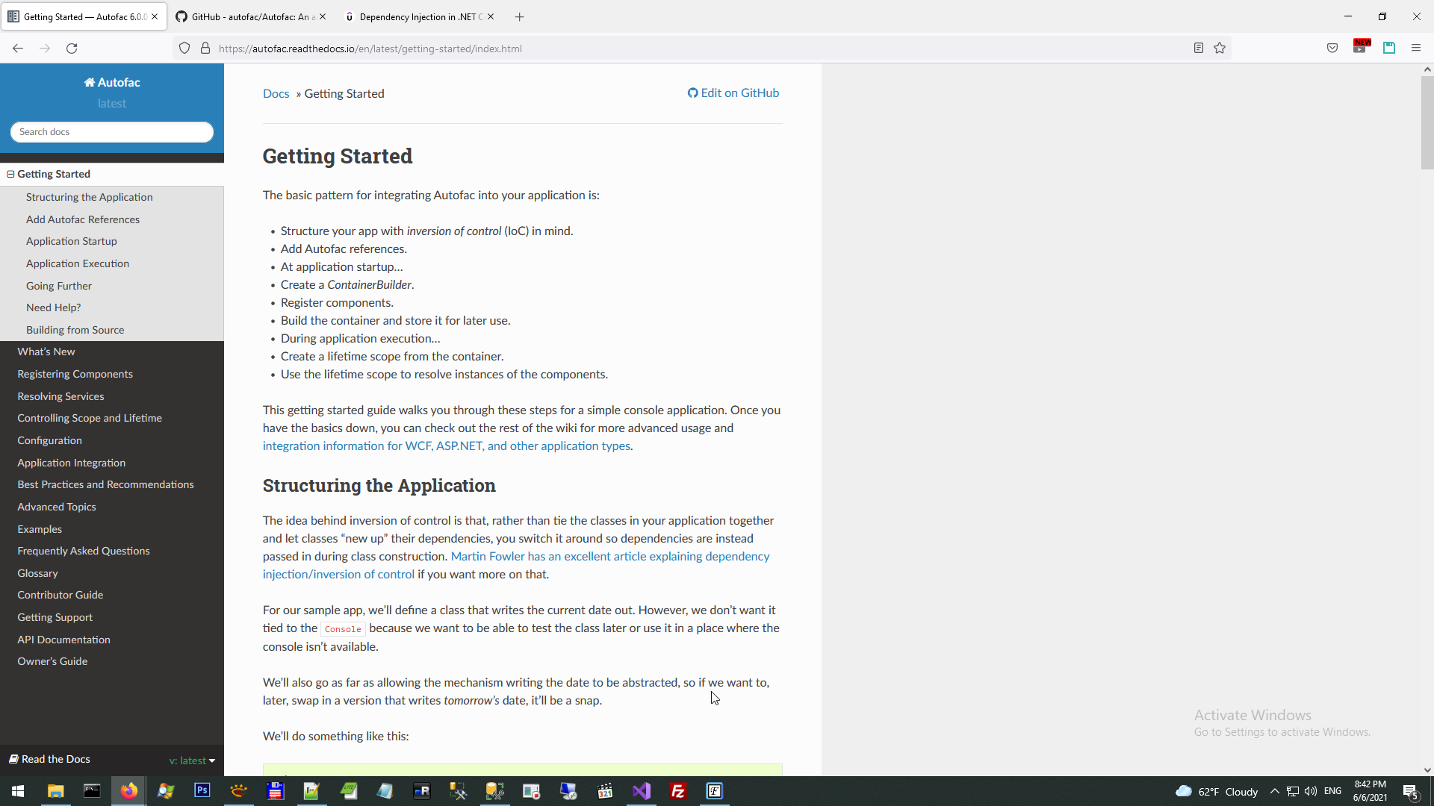Click the browser reload page icon
This screenshot has width=1434, height=806.
(x=72, y=49)
